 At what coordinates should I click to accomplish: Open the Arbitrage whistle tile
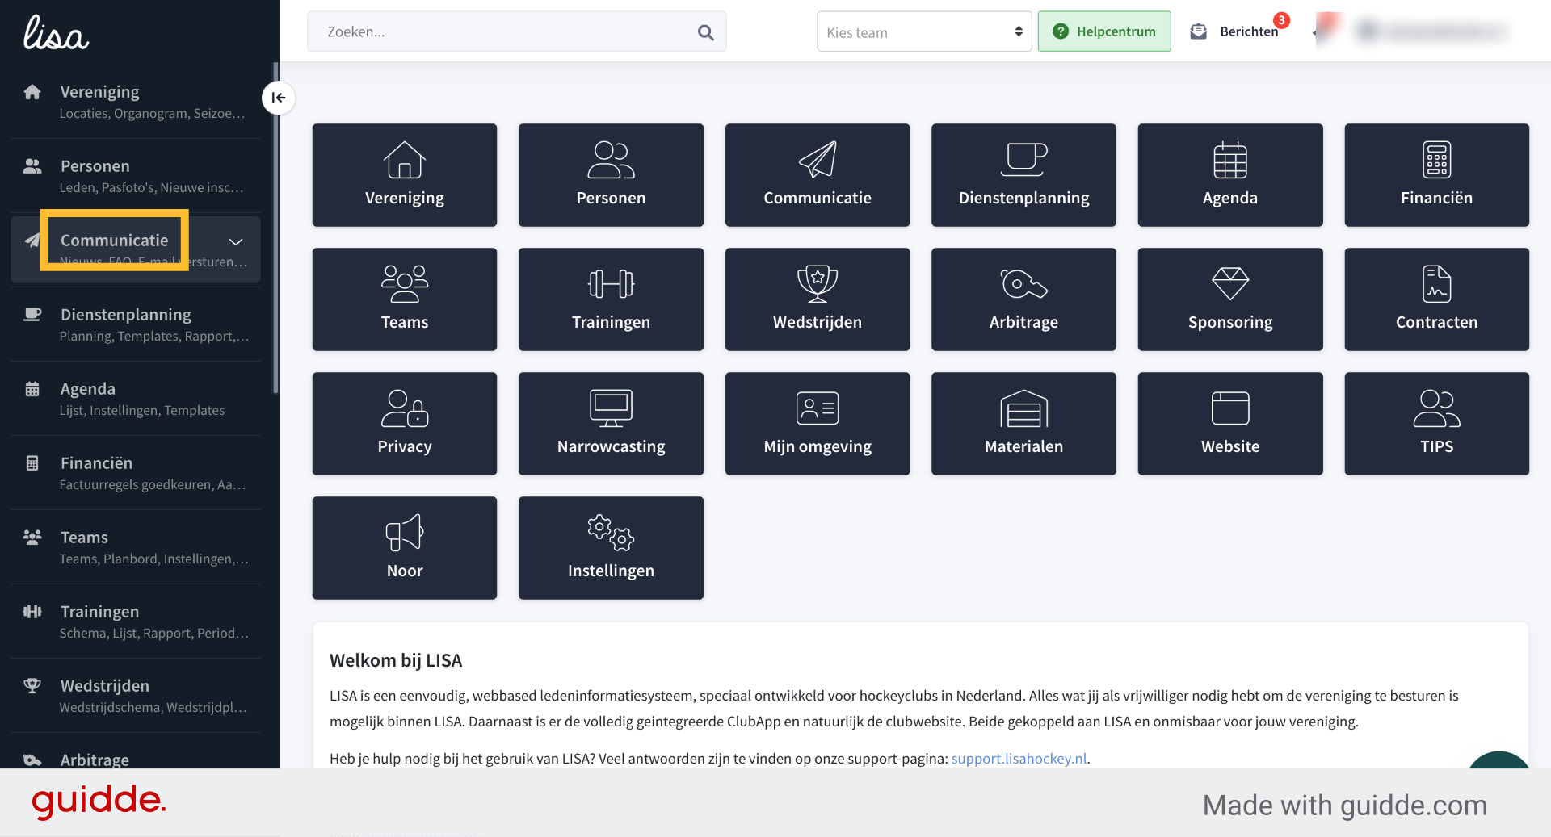tap(1023, 299)
